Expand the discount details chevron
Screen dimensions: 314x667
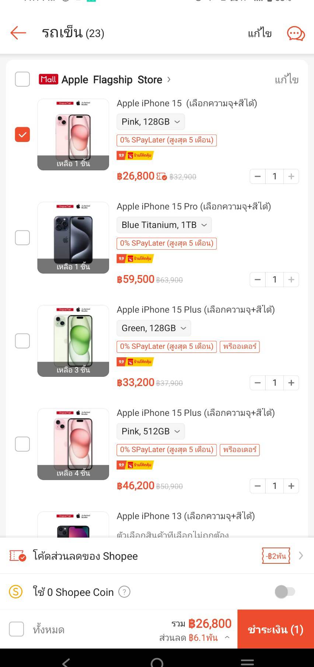point(227,638)
